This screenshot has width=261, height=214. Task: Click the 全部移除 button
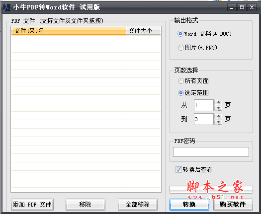point(138,205)
